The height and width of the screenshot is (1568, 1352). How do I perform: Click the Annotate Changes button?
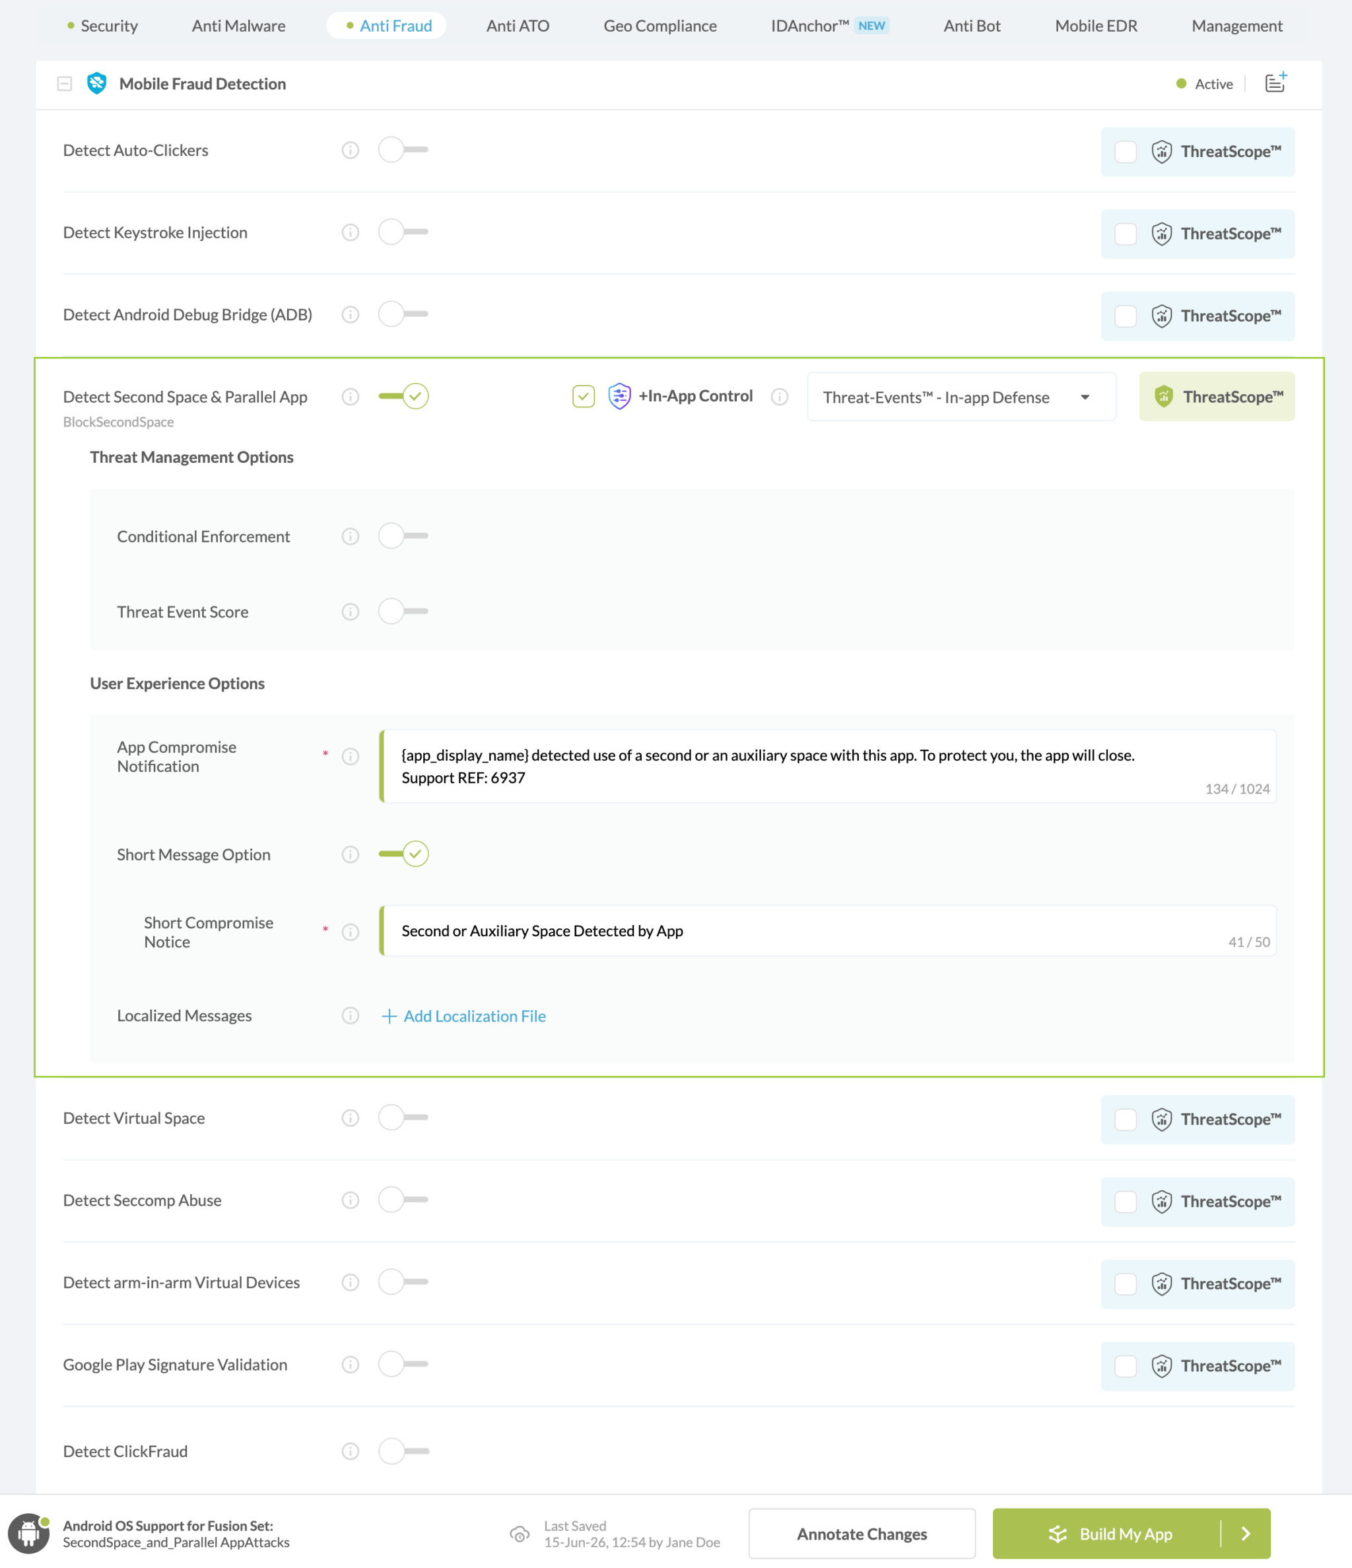click(862, 1534)
